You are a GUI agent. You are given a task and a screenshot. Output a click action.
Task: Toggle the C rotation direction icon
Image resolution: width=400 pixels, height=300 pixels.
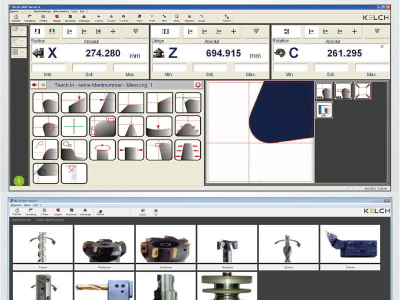(279, 53)
